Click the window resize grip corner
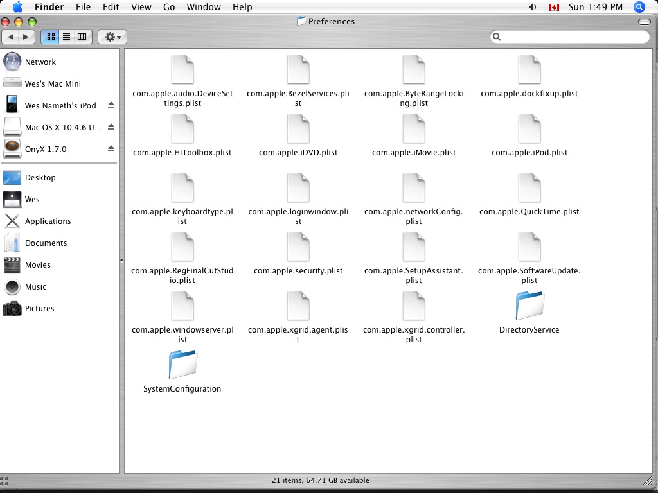 pyautogui.click(x=649, y=481)
